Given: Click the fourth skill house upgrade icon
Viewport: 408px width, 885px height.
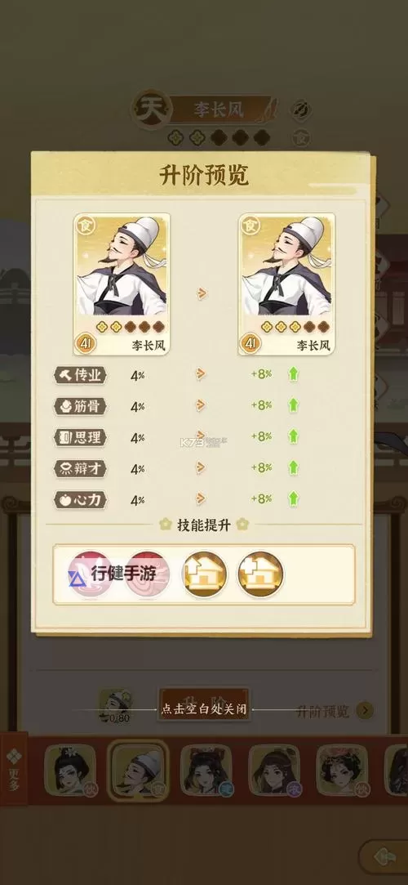Looking at the screenshot, I should pyautogui.click(x=260, y=575).
